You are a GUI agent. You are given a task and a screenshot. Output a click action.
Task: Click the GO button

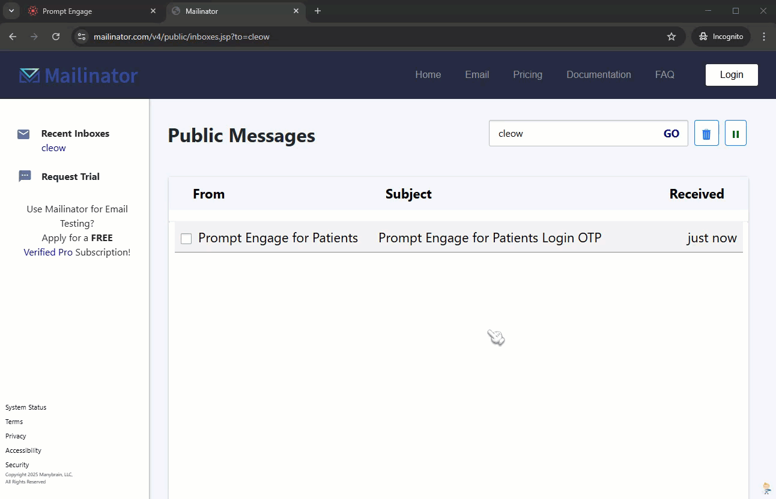[671, 134]
